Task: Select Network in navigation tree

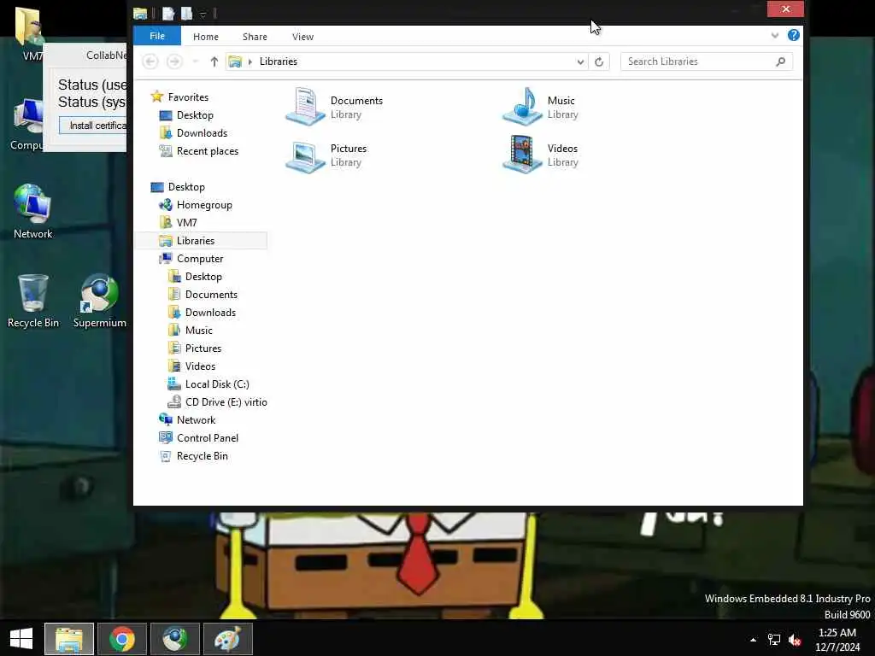Action: click(196, 420)
